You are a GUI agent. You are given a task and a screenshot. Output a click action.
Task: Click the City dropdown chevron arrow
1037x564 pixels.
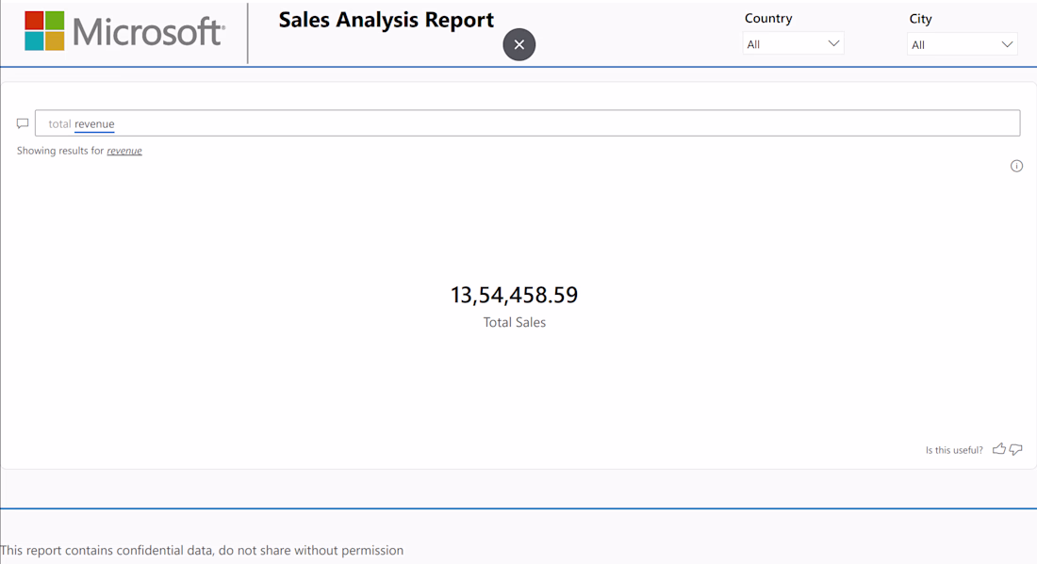pyautogui.click(x=1007, y=44)
